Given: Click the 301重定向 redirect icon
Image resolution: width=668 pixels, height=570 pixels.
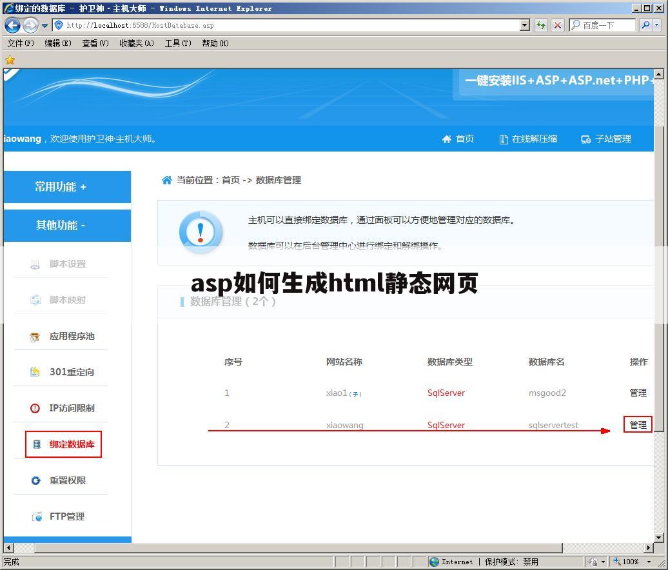Looking at the screenshot, I should pos(35,372).
